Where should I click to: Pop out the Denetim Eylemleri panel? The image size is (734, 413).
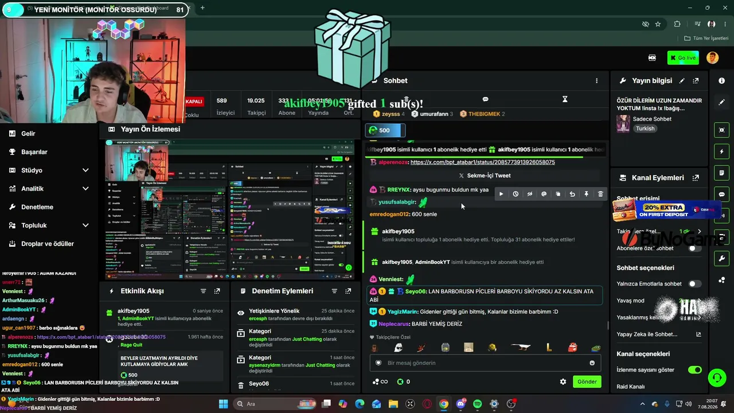tap(348, 291)
